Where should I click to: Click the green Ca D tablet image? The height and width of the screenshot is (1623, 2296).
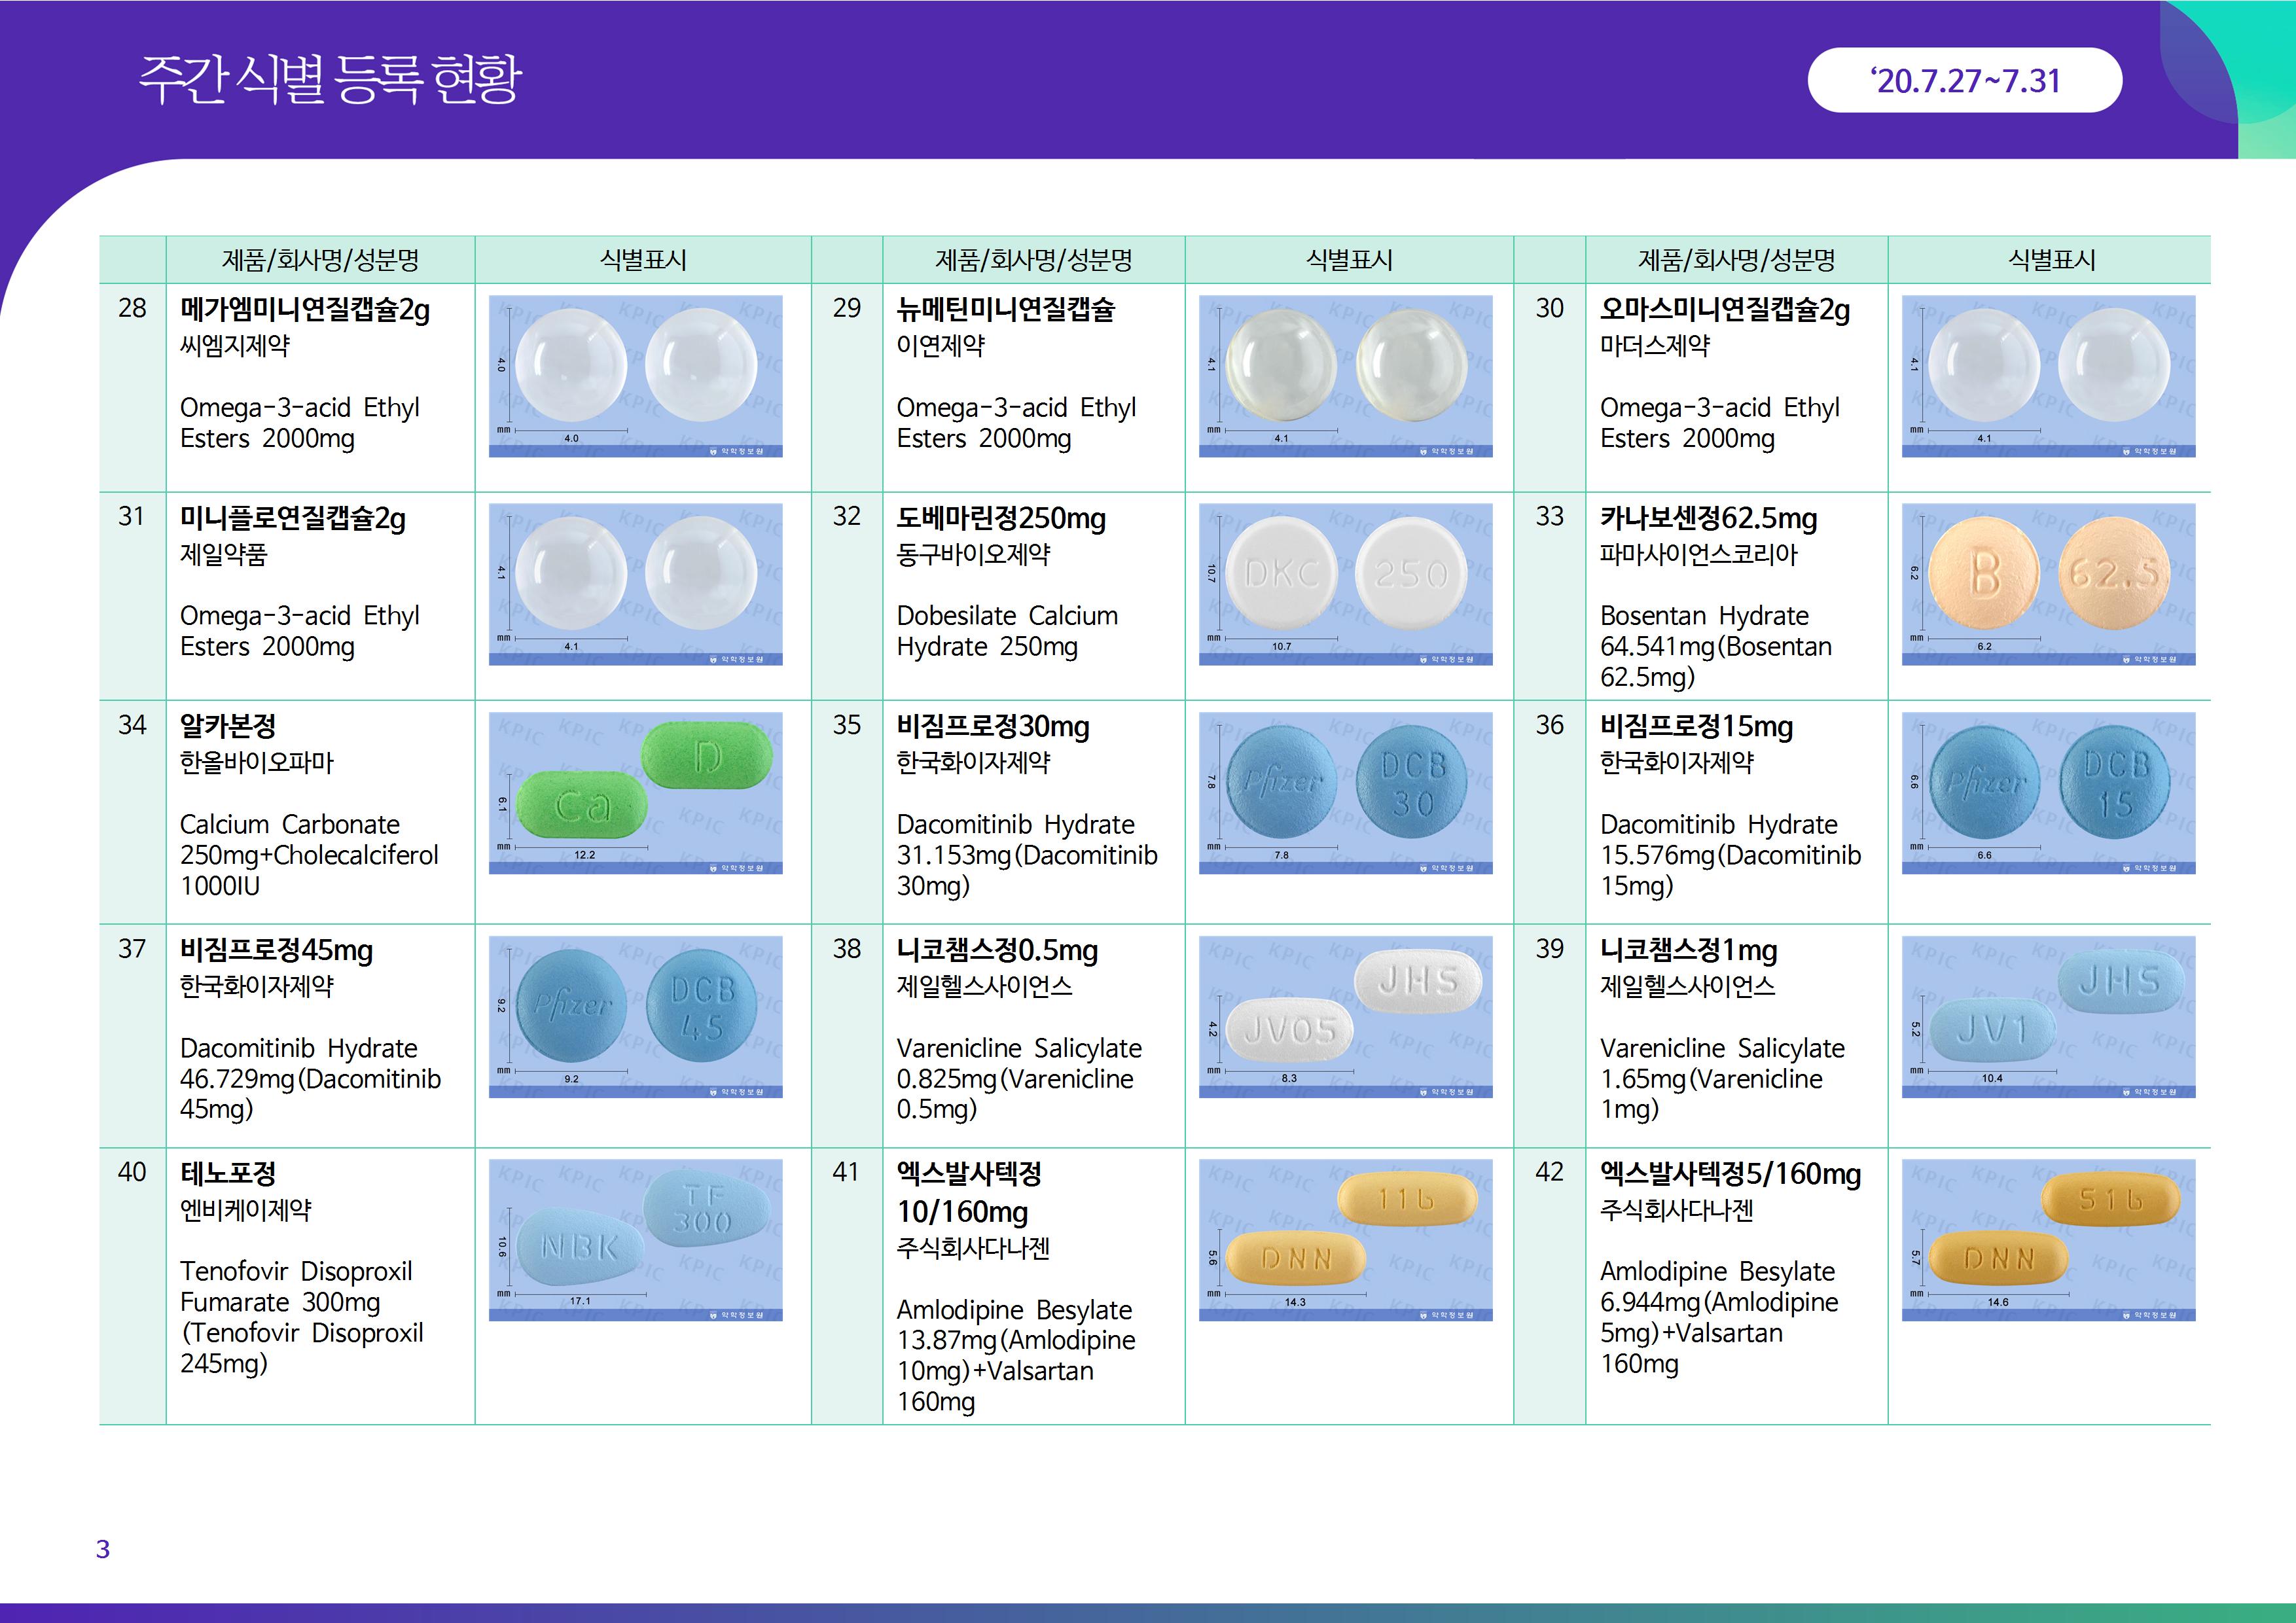635,793
